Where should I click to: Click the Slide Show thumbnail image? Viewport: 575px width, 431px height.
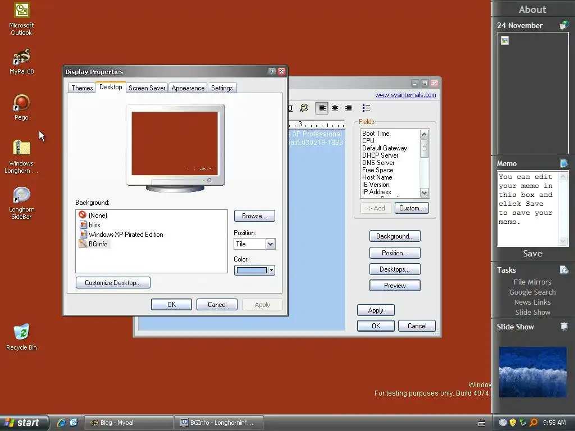coord(532,372)
